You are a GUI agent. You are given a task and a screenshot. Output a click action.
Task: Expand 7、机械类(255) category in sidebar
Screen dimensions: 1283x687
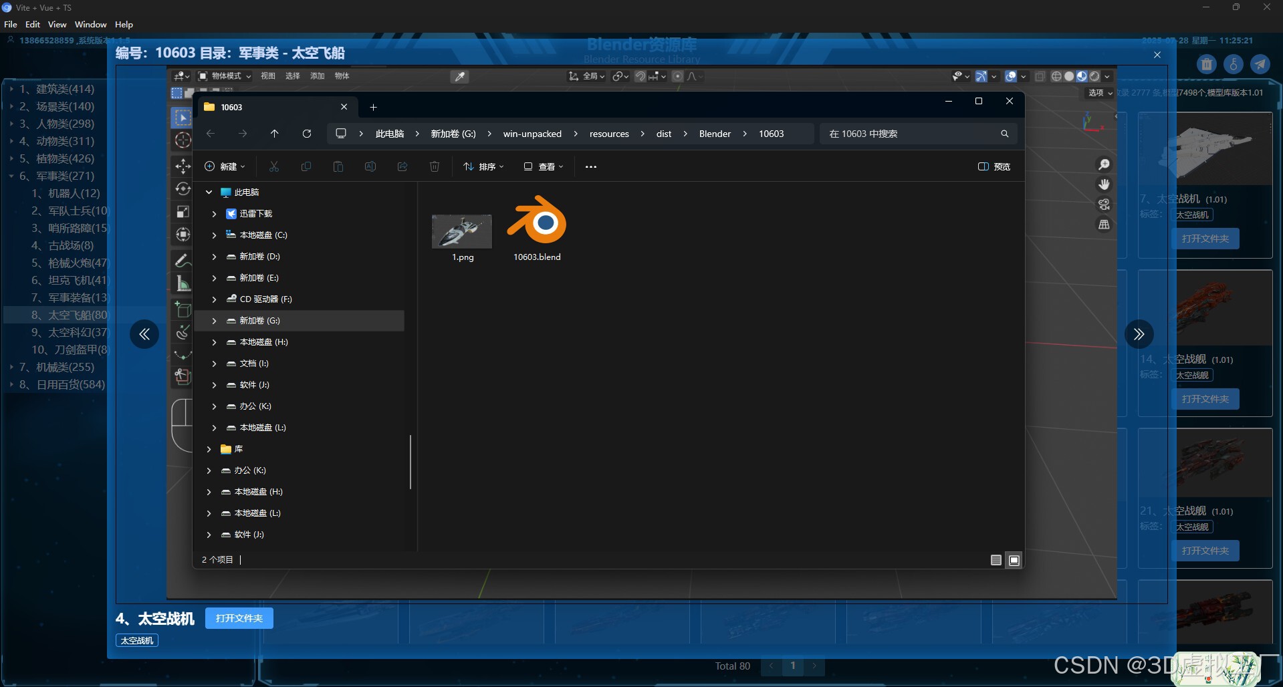tap(11, 367)
